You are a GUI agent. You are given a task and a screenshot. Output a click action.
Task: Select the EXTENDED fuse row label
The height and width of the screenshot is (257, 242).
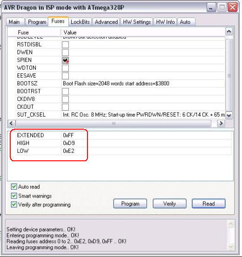tap(30, 135)
